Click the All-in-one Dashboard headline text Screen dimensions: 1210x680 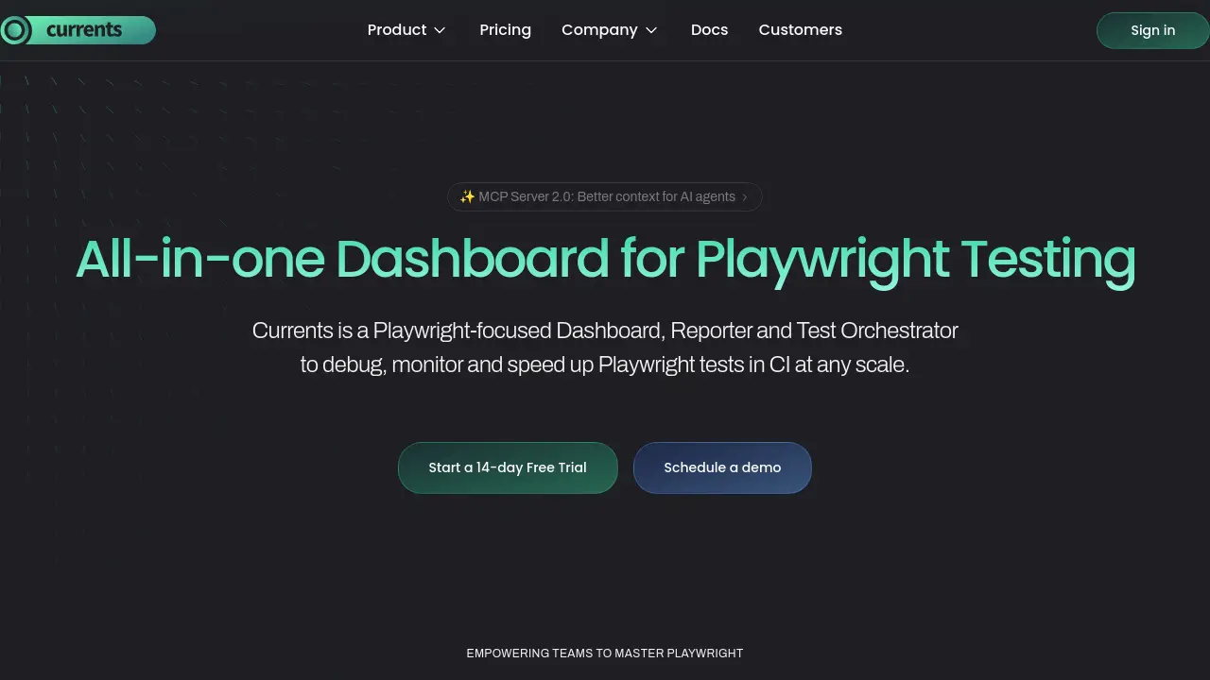pyautogui.click(x=605, y=259)
